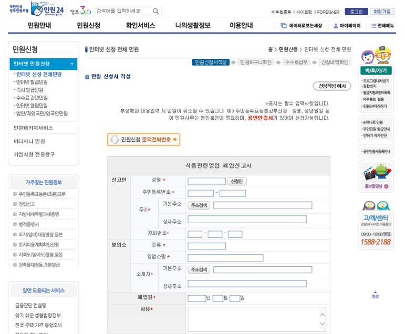
Task: Click the 마이페이지 person icon
Action: [336, 26]
